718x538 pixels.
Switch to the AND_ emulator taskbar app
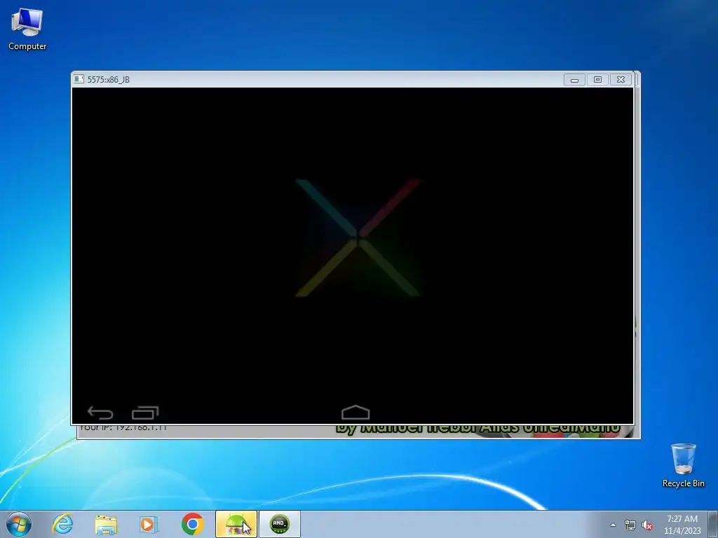279,524
